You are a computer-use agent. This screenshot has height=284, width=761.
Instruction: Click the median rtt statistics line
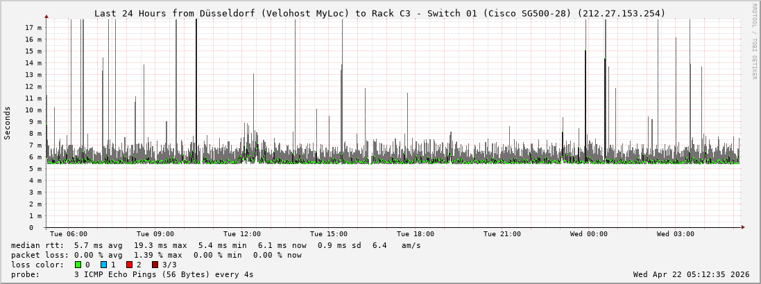216,245
